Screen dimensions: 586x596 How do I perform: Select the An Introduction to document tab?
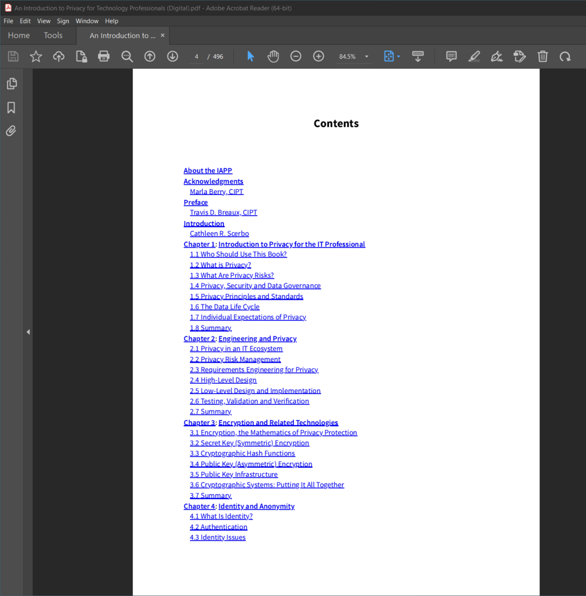[x=122, y=36]
